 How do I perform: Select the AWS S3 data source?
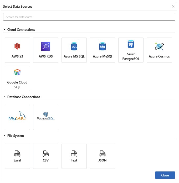pyautogui.click(x=17, y=50)
